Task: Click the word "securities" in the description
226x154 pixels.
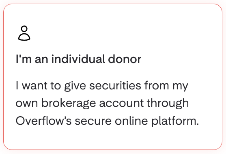Action: [115, 85]
